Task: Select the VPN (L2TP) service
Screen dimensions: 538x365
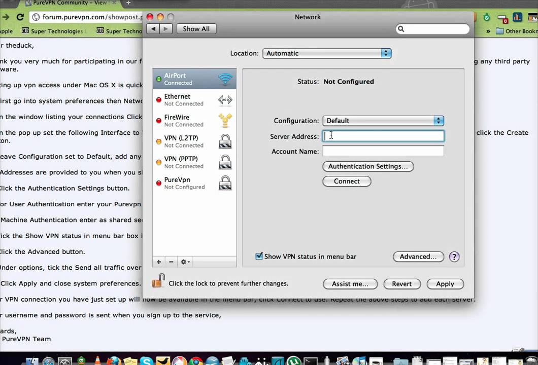Action: (x=194, y=141)
